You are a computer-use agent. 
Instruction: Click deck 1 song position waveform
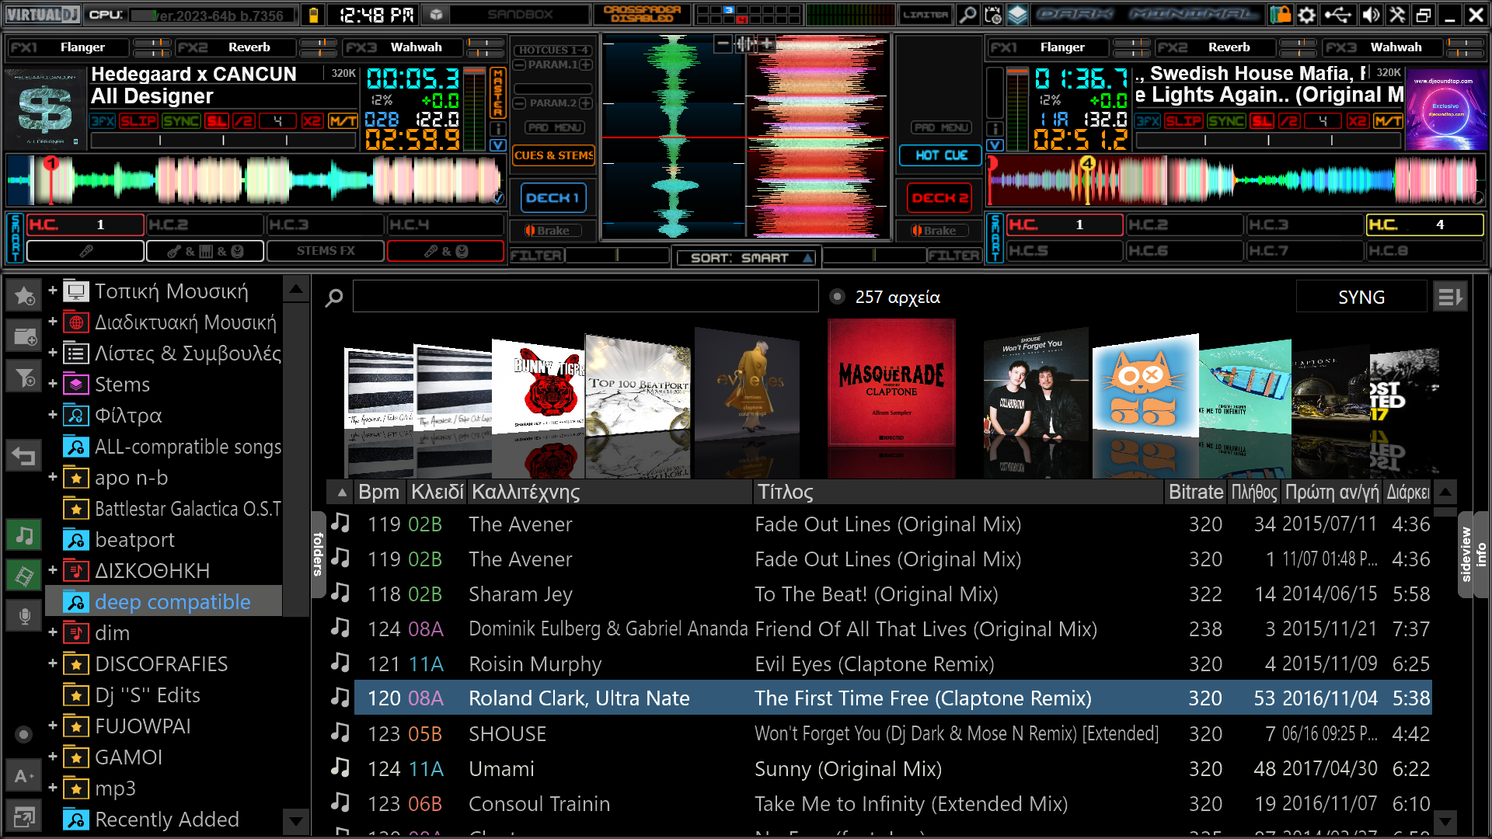point(256,179)
